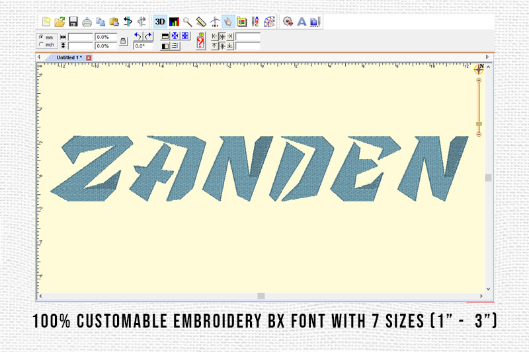Click the rotation angle field

click(143, 46)
